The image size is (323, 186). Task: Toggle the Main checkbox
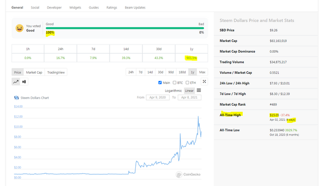[160, 82]
